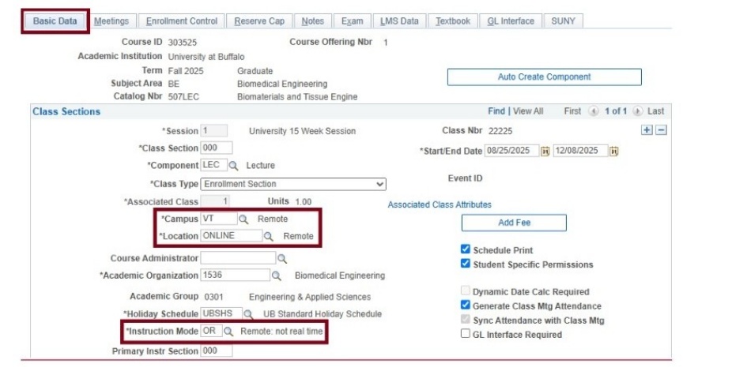The width and height of the screenshot is (732, 367).
Task: Click the Class Sections header text
Action: tap(66, 111)
